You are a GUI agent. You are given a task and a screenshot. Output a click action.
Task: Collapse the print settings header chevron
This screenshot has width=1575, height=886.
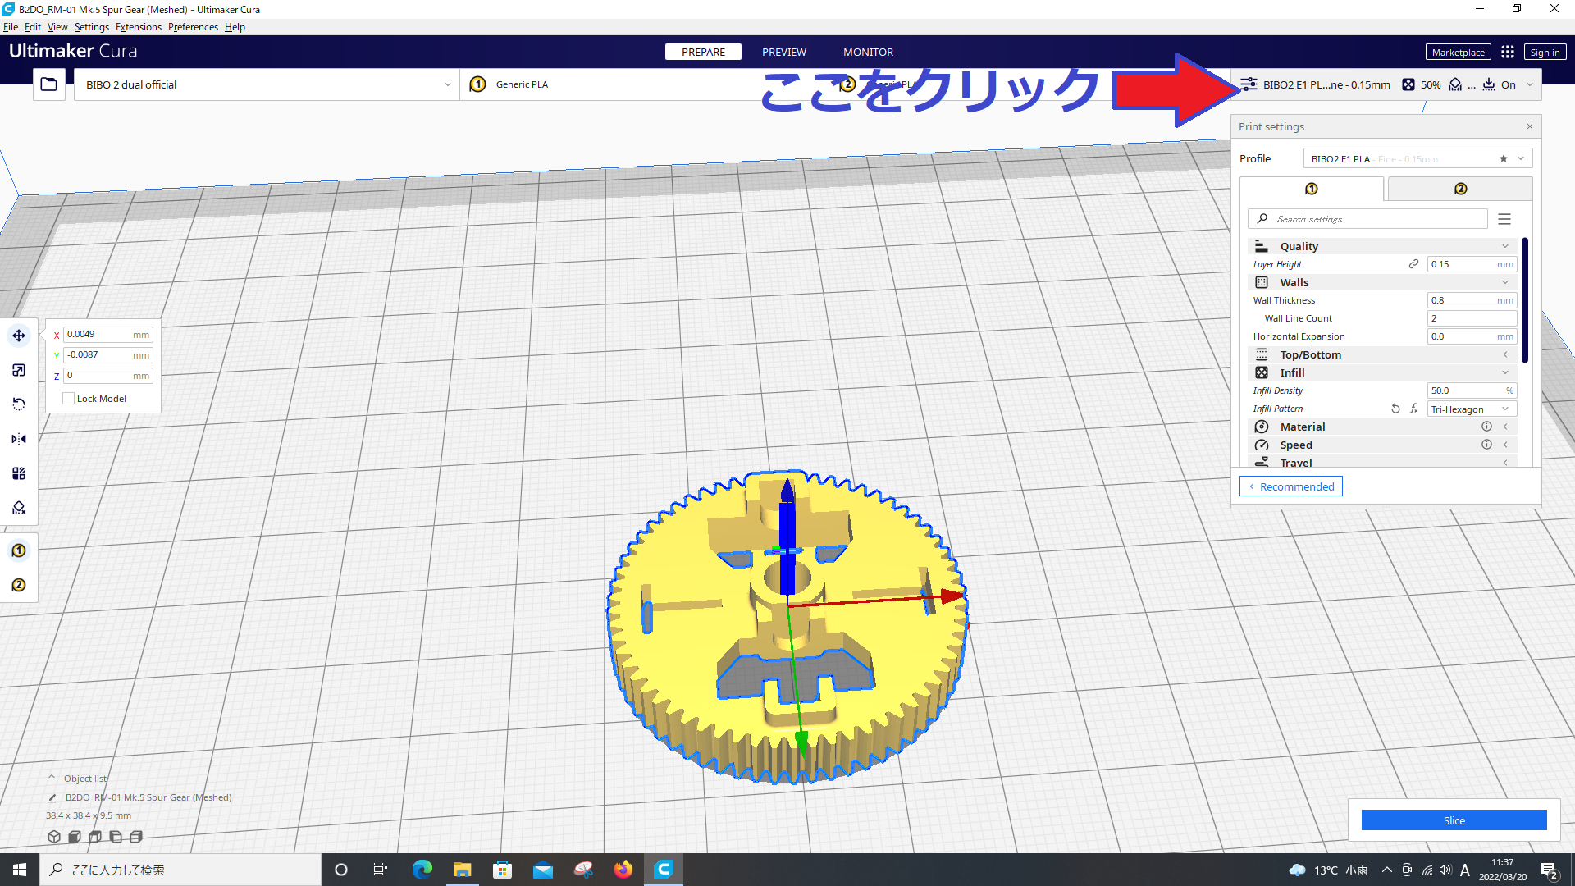click(1530, 84)
